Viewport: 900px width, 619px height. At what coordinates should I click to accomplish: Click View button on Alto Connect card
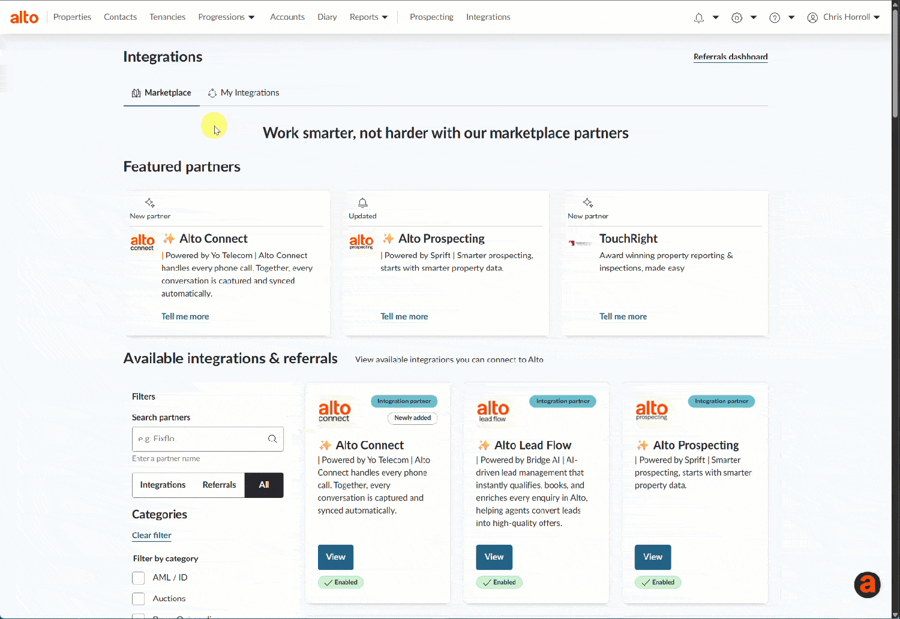click(335, 557)
